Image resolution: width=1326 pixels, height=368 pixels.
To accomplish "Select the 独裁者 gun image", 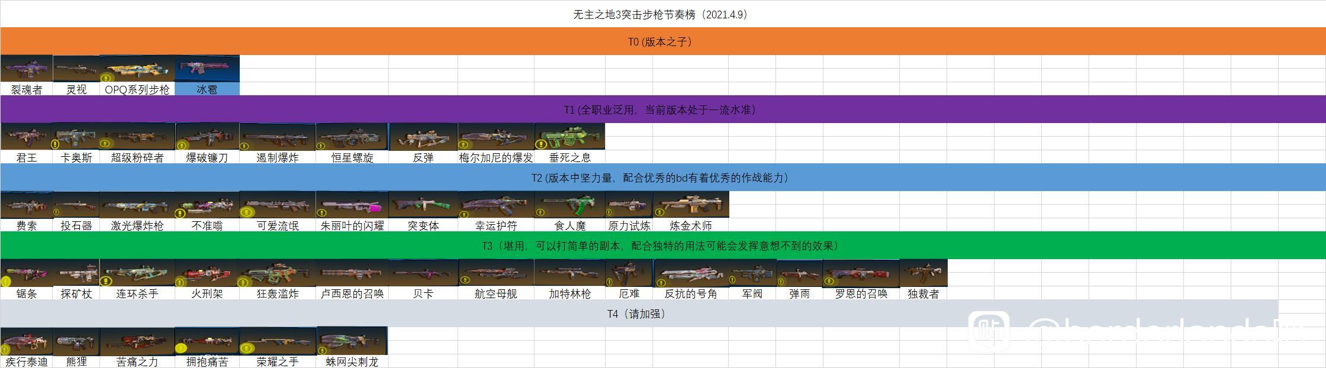I will click(x=923, y=273).
